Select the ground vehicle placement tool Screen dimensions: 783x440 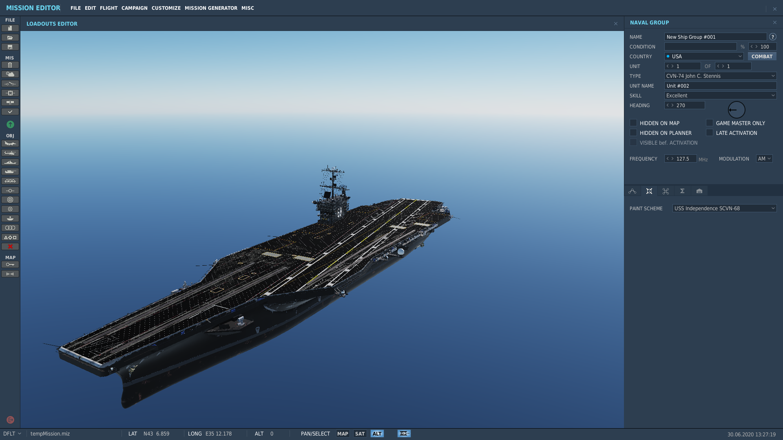(x=10, y=172)
